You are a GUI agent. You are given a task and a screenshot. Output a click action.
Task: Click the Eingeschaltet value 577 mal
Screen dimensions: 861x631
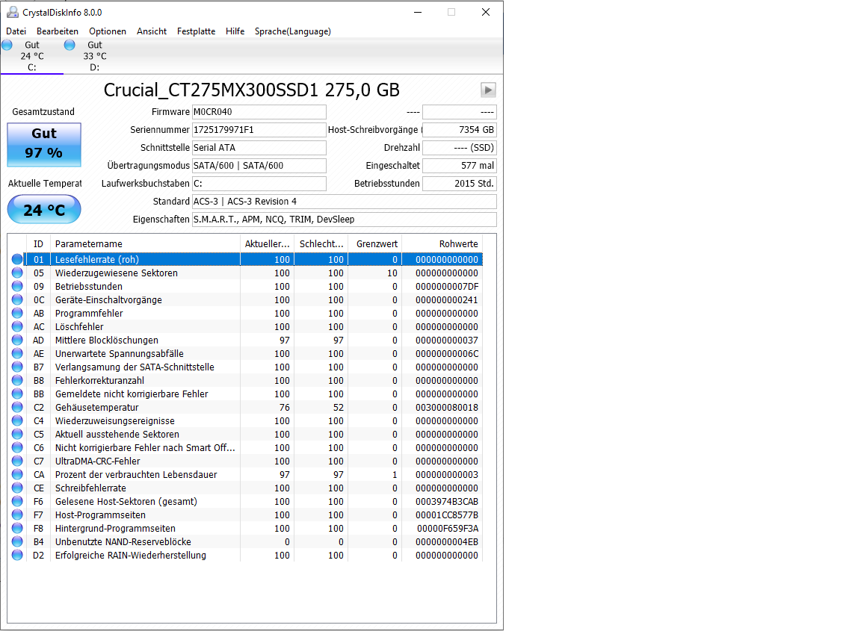coord(460,166)
